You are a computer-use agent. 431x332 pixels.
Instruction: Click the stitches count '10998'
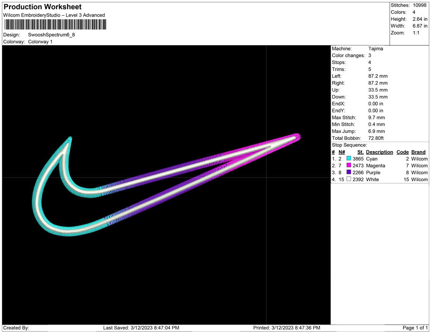coord(419,5)
